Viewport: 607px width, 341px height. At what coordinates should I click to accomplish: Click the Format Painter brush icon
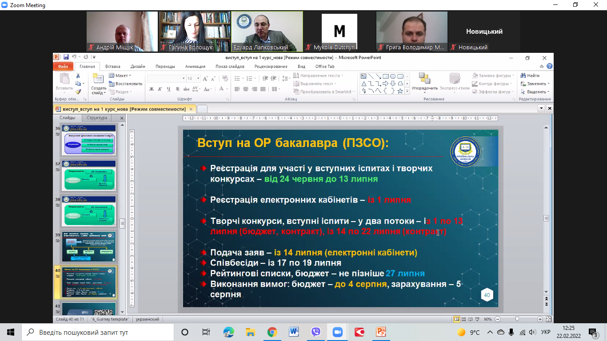coord(78,91)
